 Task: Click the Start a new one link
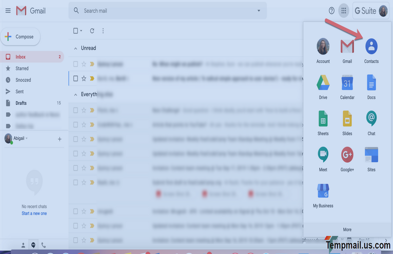[x=34, y=213]
